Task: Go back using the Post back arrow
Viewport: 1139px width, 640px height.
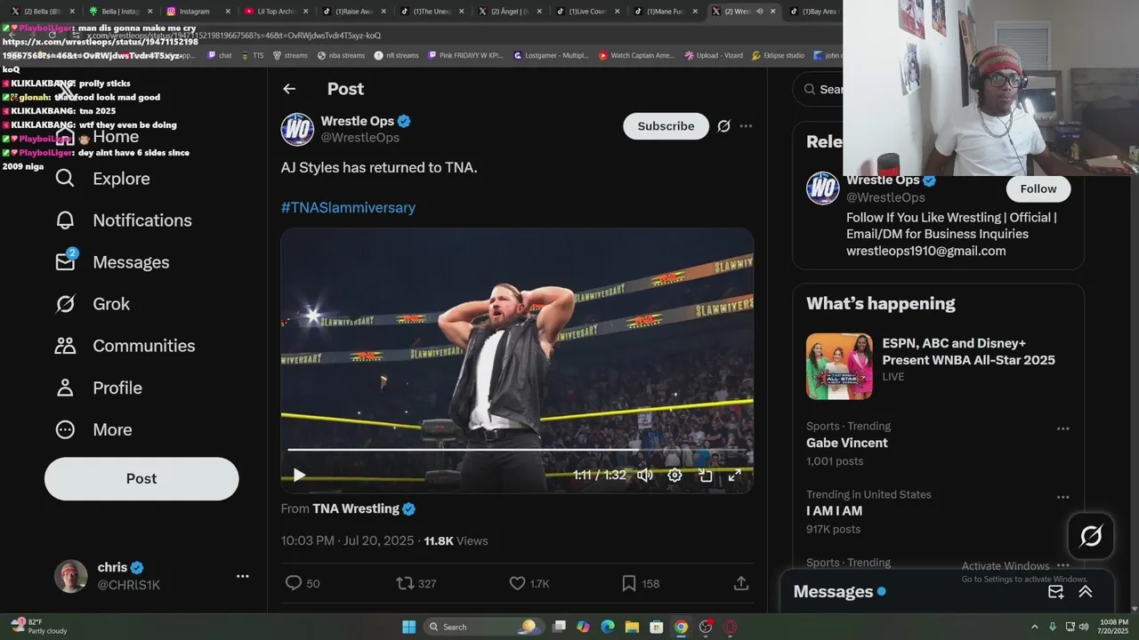Action: point(289,89)
